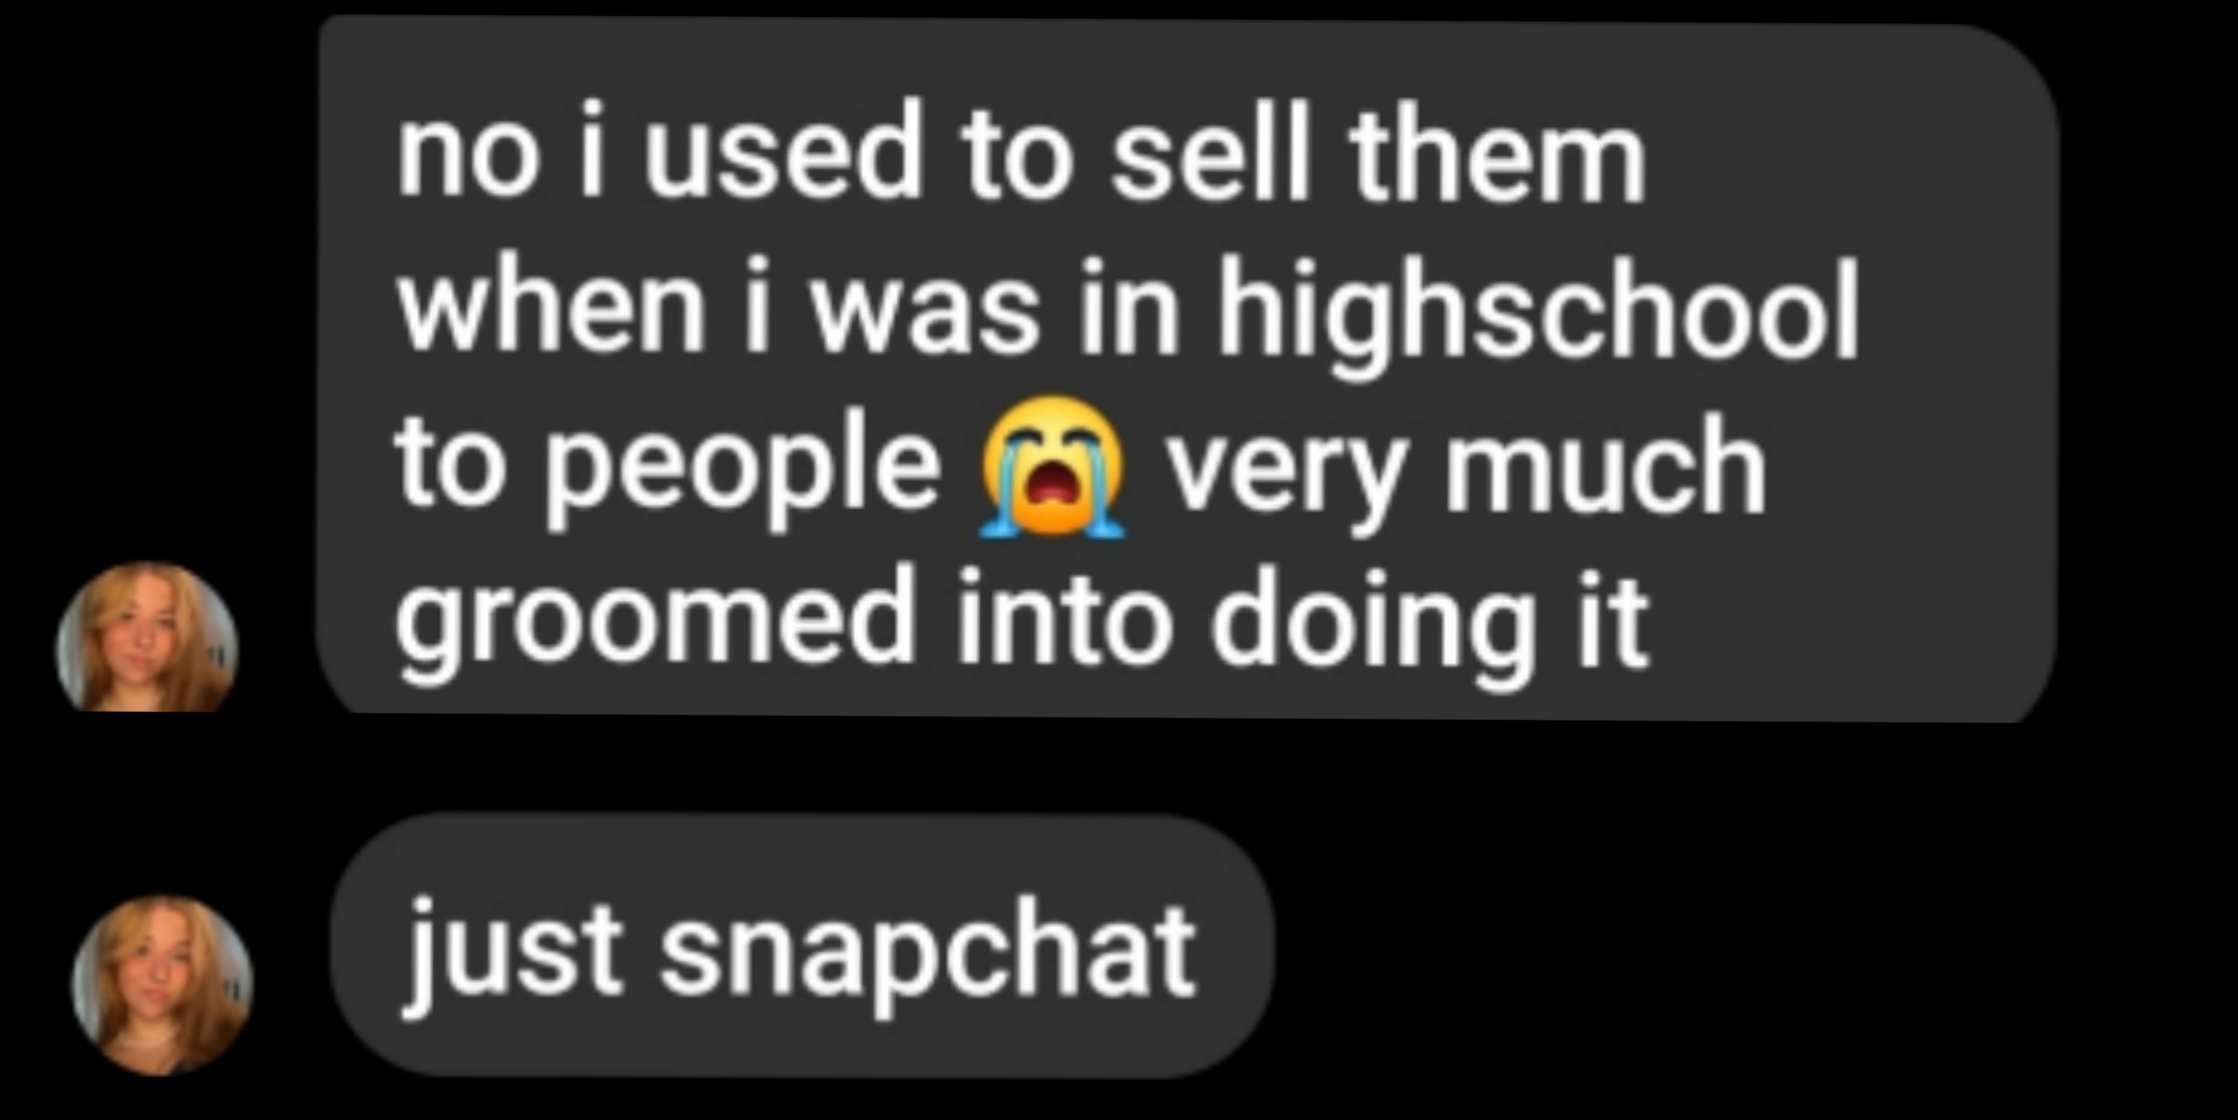Open the profile picture beside "just snapchat"
The width and height of the screenshot is (2238, 1120).
tap(163, 985)
